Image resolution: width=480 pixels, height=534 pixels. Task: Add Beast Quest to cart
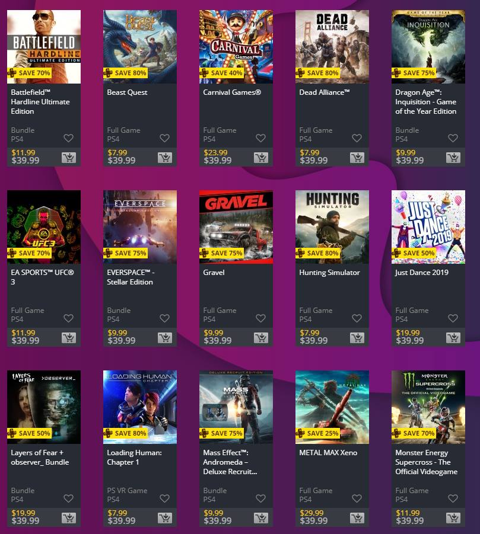pyautogui.click(x=165, y=158)
